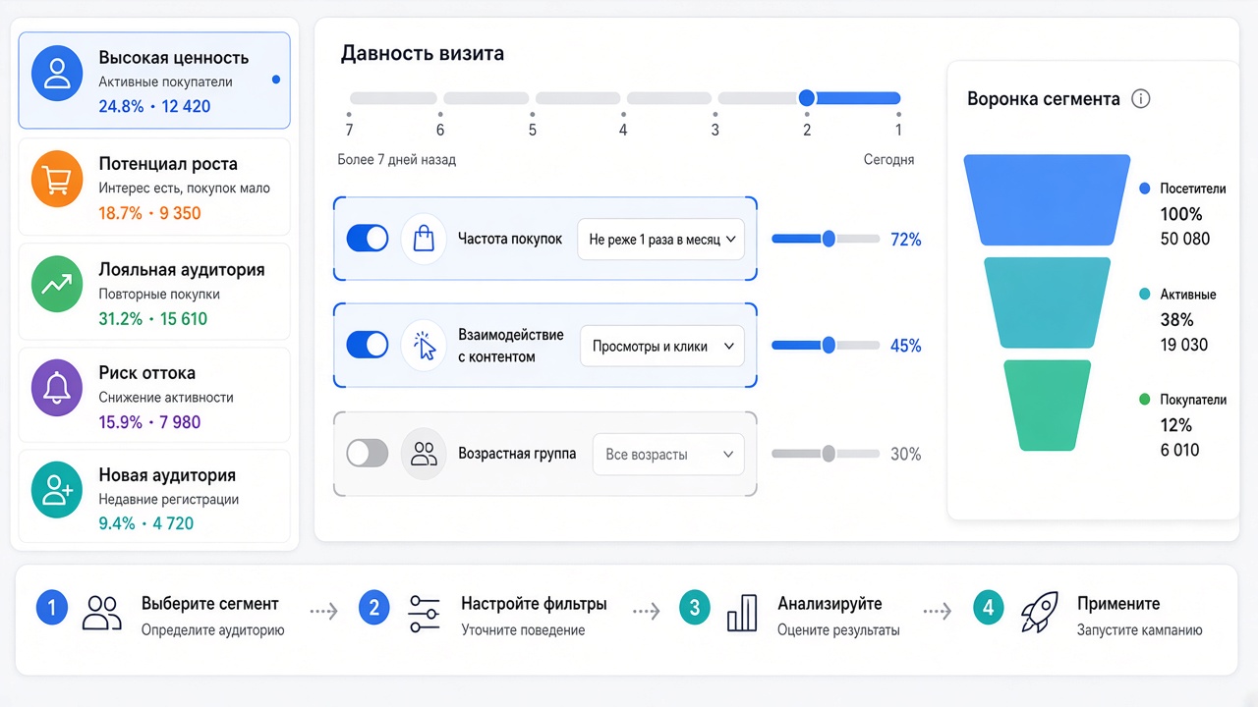Viewport: 1258px width, 707px height.
Task: Turn off the Взаимодействие с контентом toggle
Action: [x=368, y=345]
